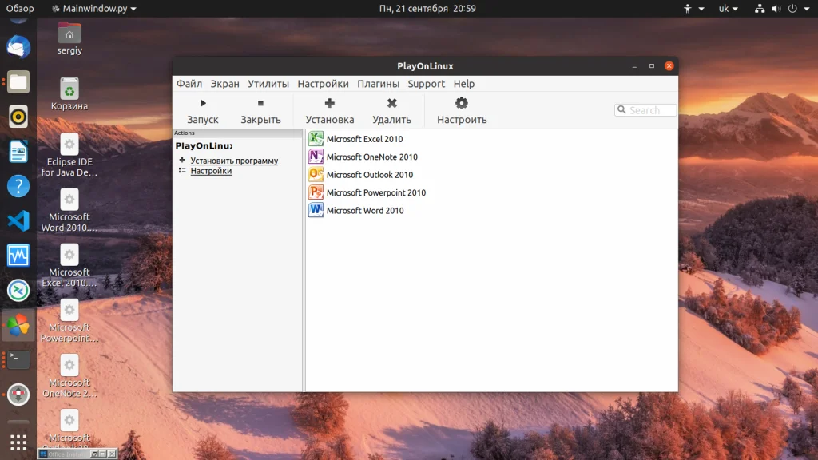Open the Support menu
Image resolution: width=818 pixels, height=460 pixels.
(427, 84)
